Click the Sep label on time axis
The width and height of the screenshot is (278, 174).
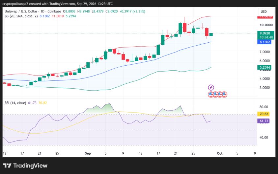(88, 153)
